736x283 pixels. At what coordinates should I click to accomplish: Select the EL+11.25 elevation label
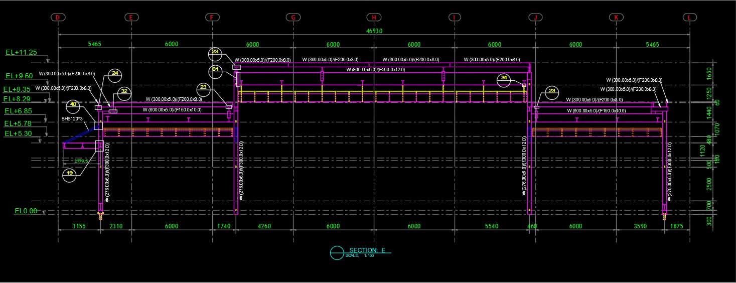(x=21, y=52)
